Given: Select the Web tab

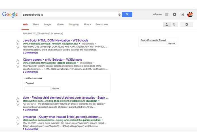Looking at the screenshot, I should [x=25, y=24].
